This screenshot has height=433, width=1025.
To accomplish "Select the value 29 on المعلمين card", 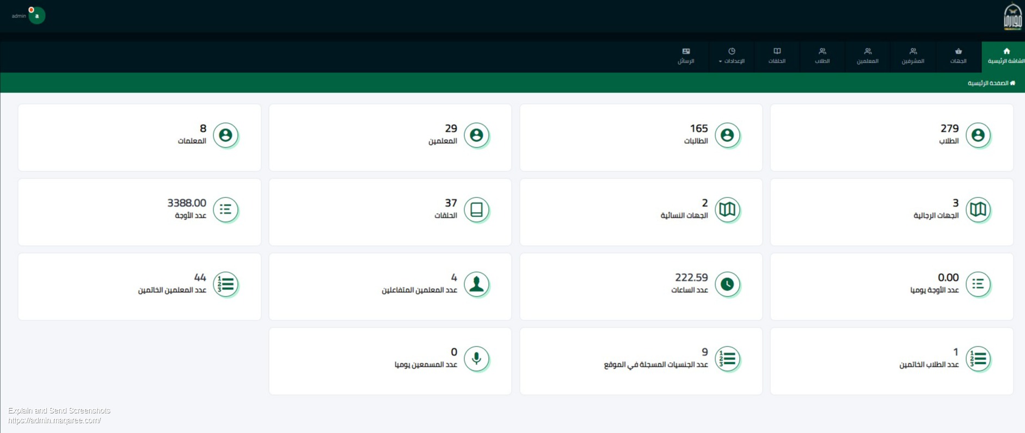I will tap(451, 128).
